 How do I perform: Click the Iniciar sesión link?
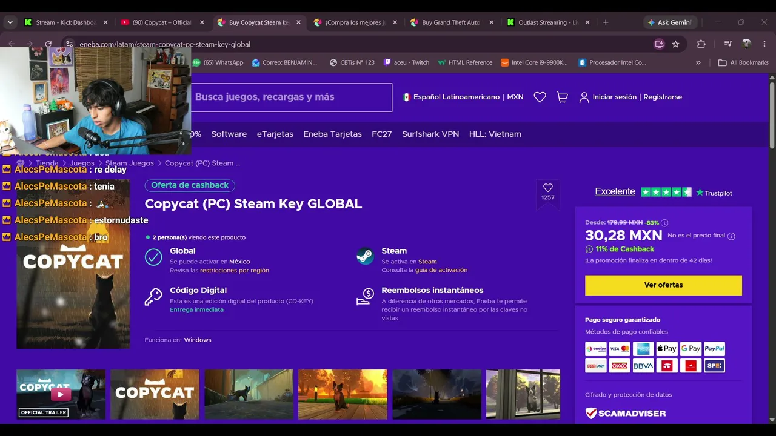615,97
